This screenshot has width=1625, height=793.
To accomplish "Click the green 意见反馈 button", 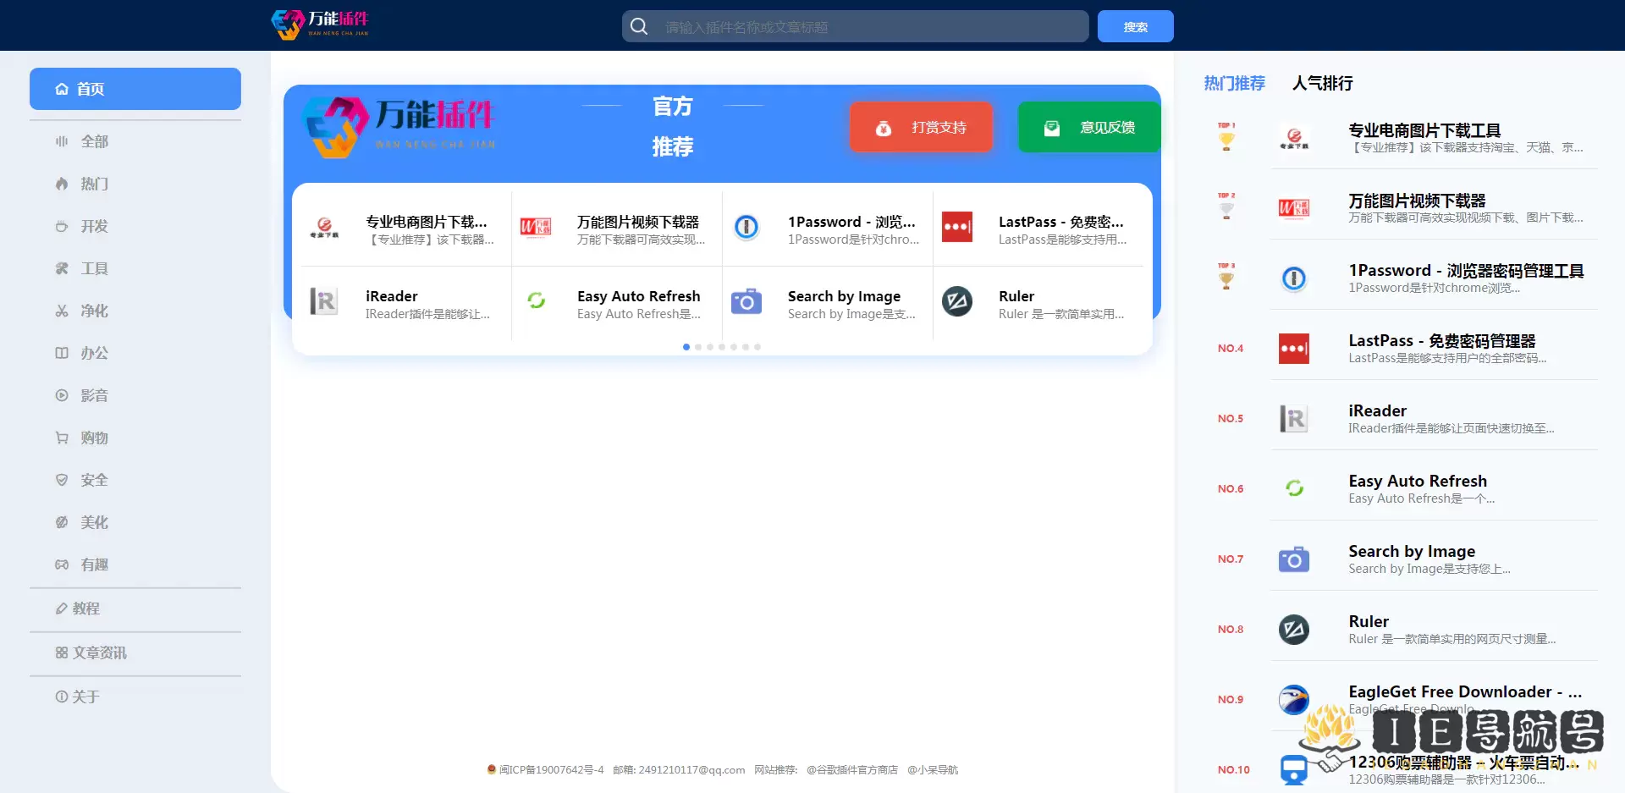I will (1088, 128).
